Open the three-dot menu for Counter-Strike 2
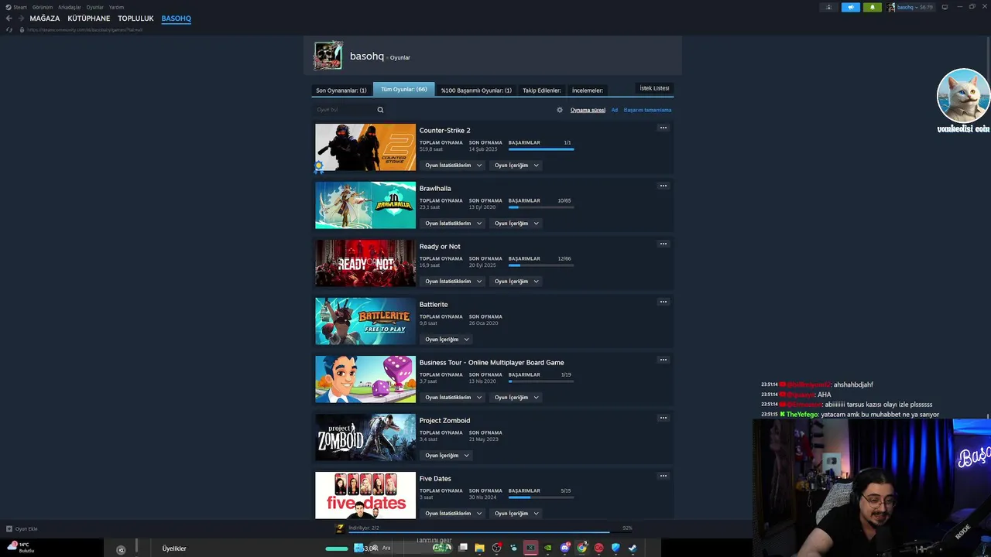 [x=663, y=128]
